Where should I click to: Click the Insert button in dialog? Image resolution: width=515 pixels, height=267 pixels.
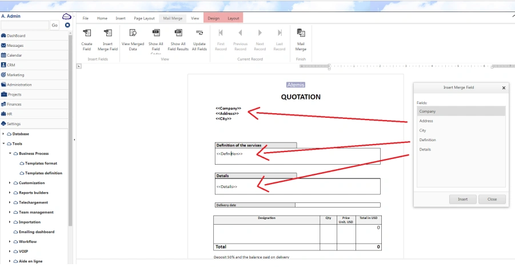[x=462, y=199]
